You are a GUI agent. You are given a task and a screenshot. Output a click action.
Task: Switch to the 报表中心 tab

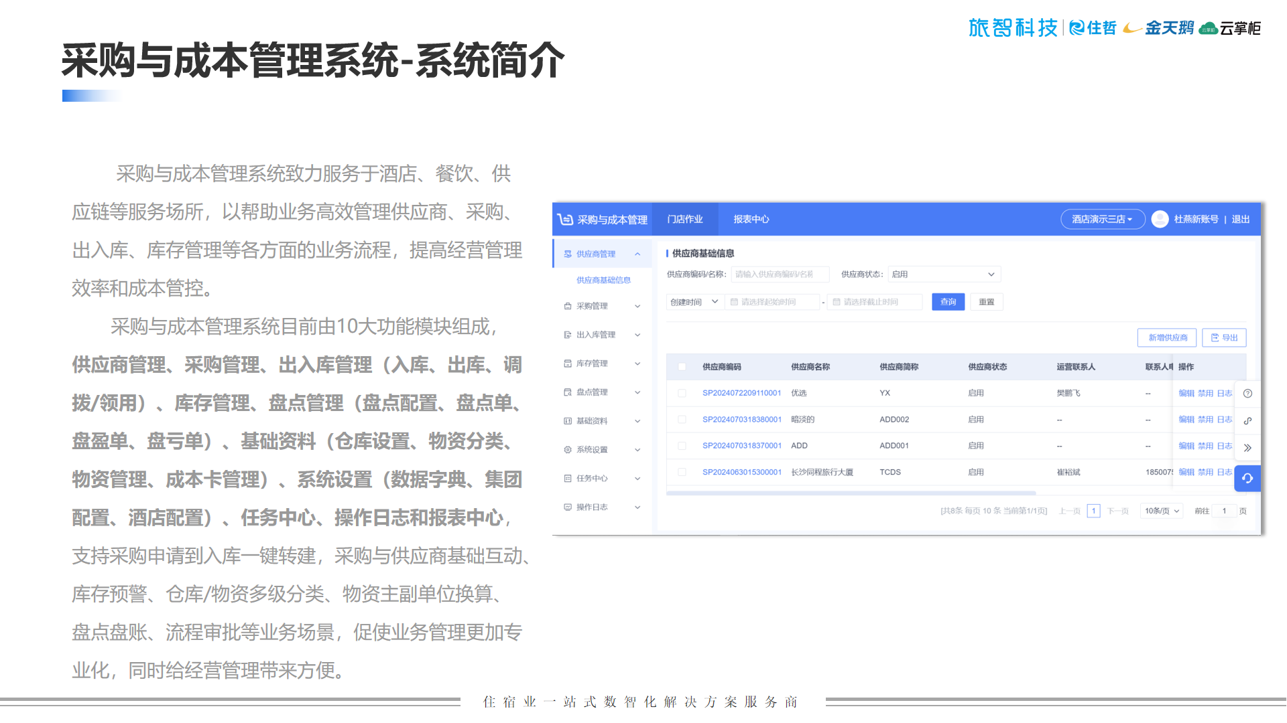tap(751, 220)
